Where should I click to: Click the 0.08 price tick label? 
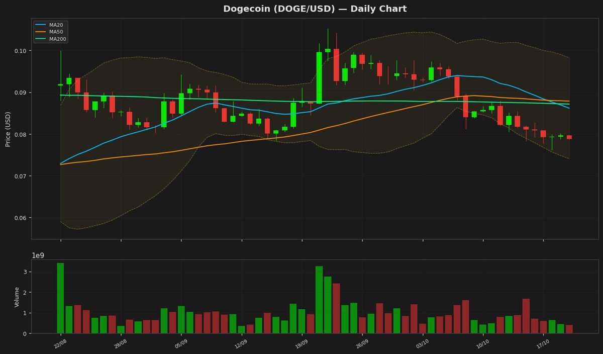[x=21, y=134]
